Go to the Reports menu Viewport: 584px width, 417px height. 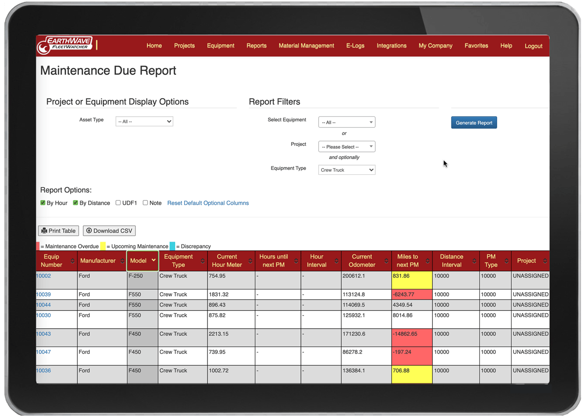coord(256,45)
